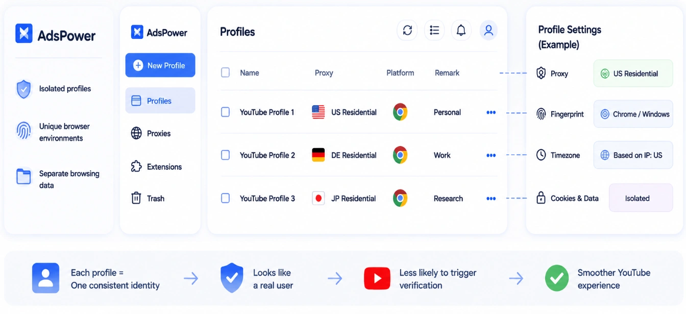Click the AdsPower logo in sidebar panel
This screenshot has height=314, width=686.
click(x=159, y=32)
